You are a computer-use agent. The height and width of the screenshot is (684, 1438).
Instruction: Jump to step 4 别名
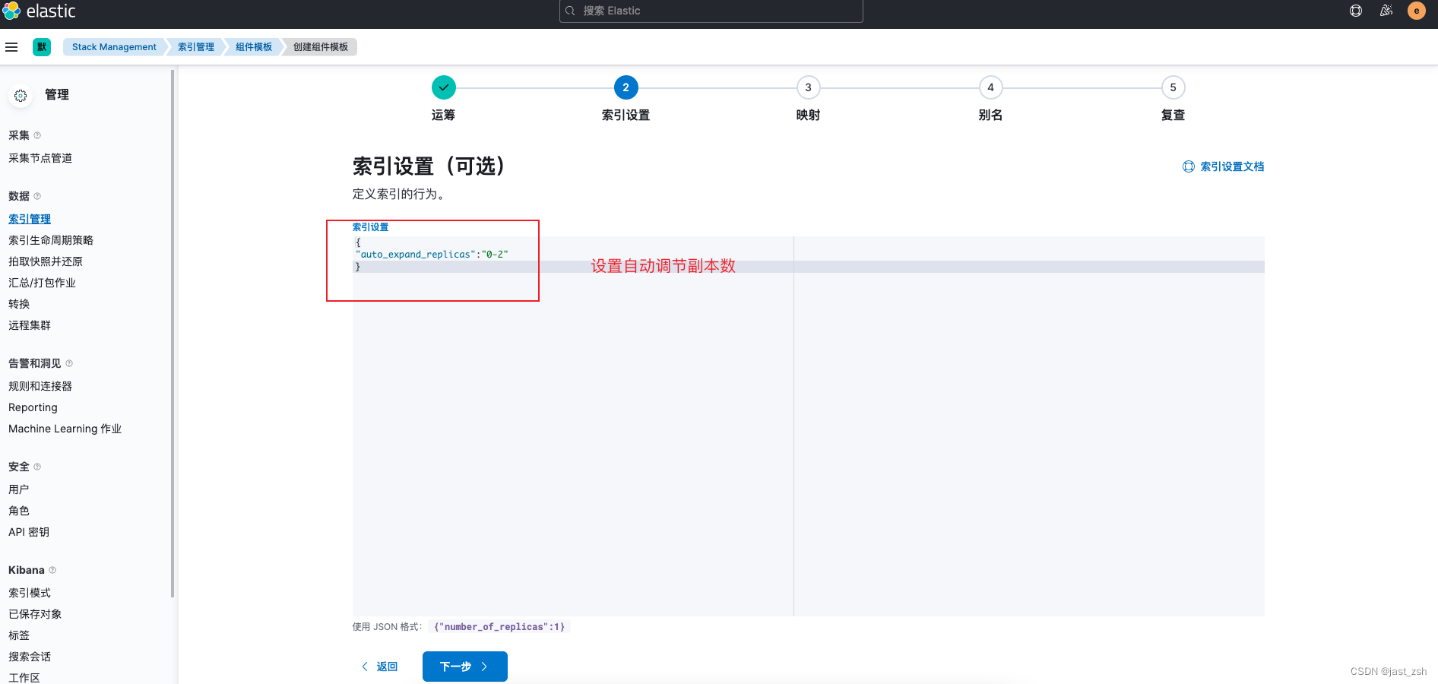pyautogui.click(x=991, y=87)
